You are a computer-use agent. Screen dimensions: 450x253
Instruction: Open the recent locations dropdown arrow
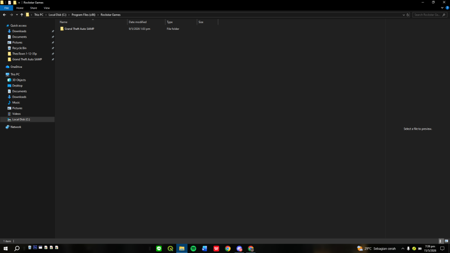click(17, 14)
